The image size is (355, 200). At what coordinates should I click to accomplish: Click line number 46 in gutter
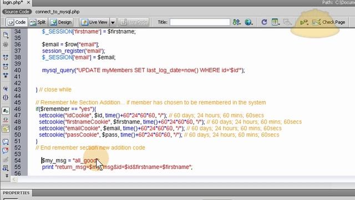(17, 109)
